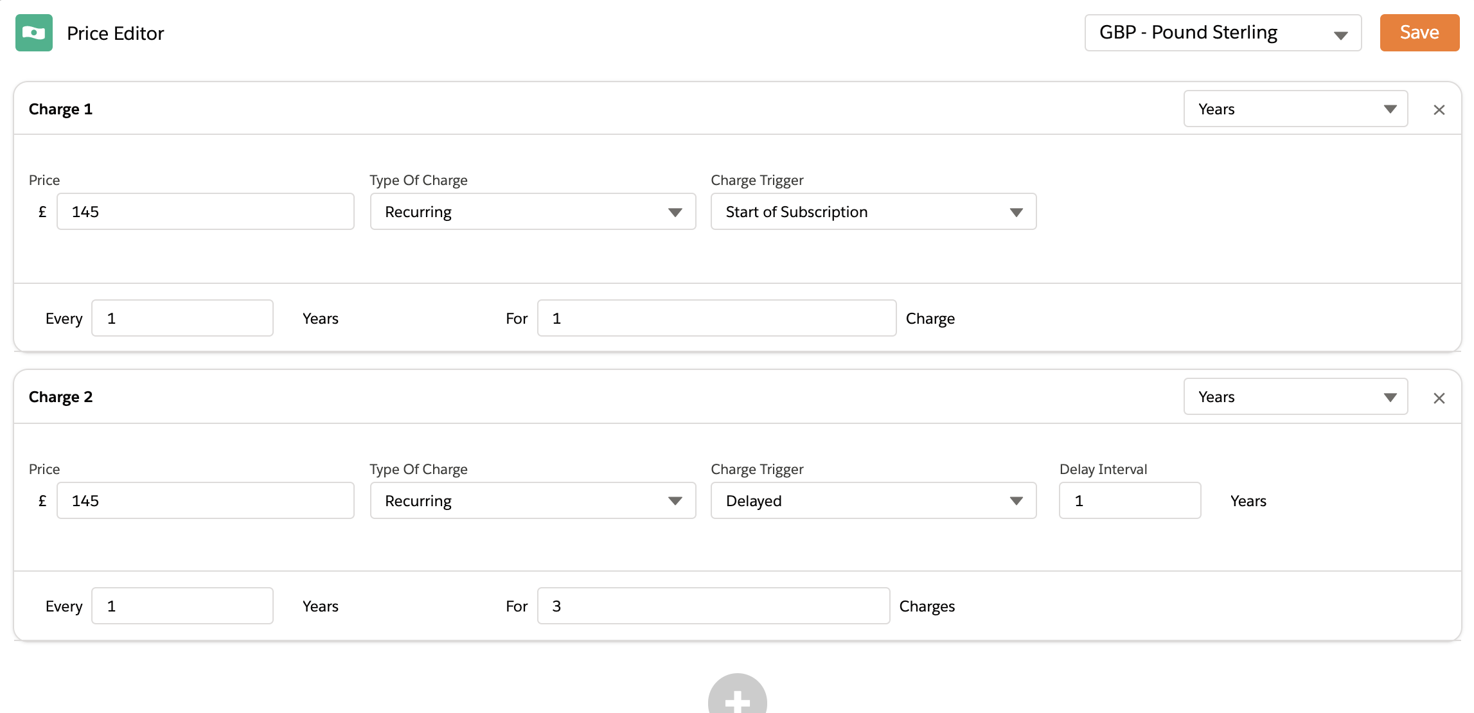
Task: Open the Years period dropdown for Charge 1
Action: pos(1295,109)
